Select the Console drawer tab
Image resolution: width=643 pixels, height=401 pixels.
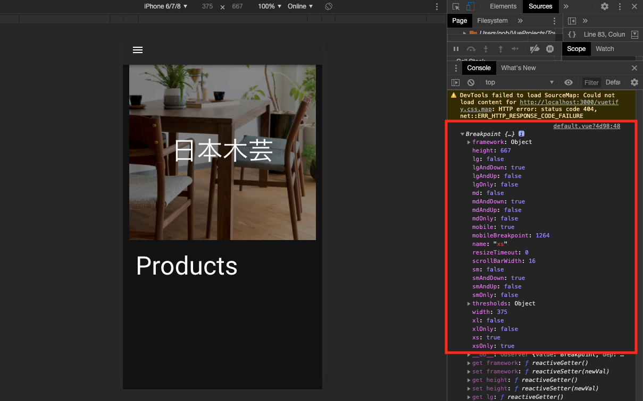point(479,68)
